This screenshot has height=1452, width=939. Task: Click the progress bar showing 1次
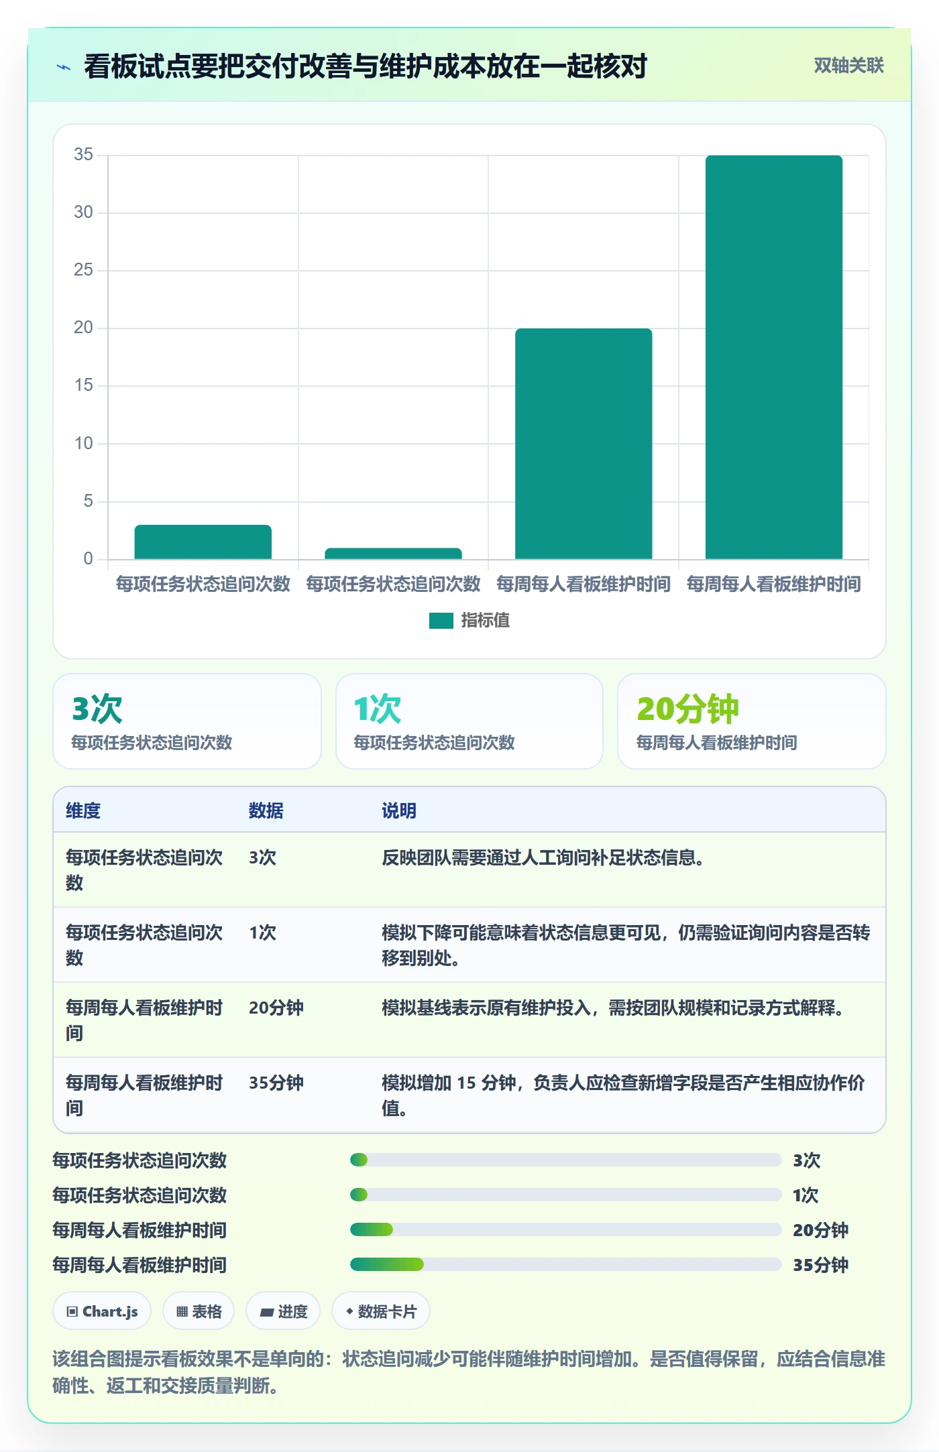click(565, 1195)
